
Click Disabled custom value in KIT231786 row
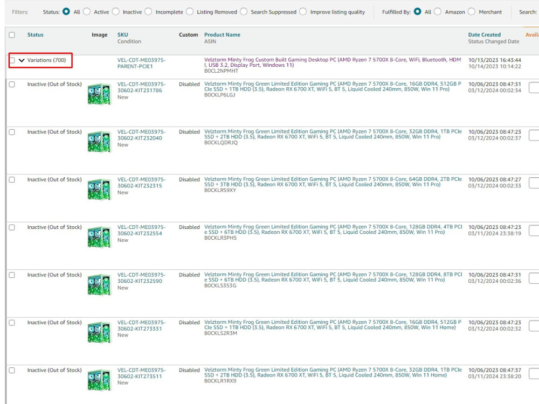(x=189, y=84)
